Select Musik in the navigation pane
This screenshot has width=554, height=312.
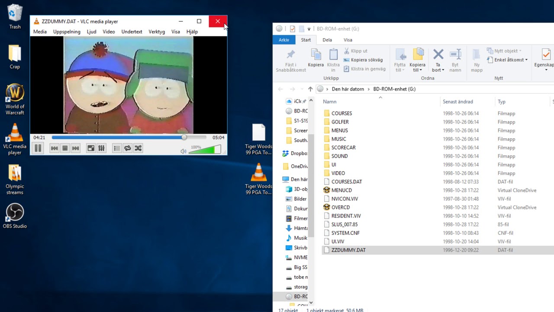(297, 238)
